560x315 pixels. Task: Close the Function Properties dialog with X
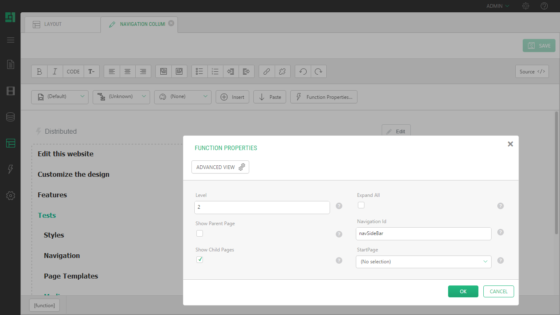510,144
